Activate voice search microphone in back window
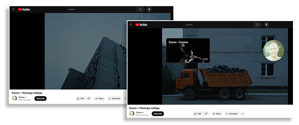This screenshot has height=125, width=299. pyautogui.click(x=149, y=9)
